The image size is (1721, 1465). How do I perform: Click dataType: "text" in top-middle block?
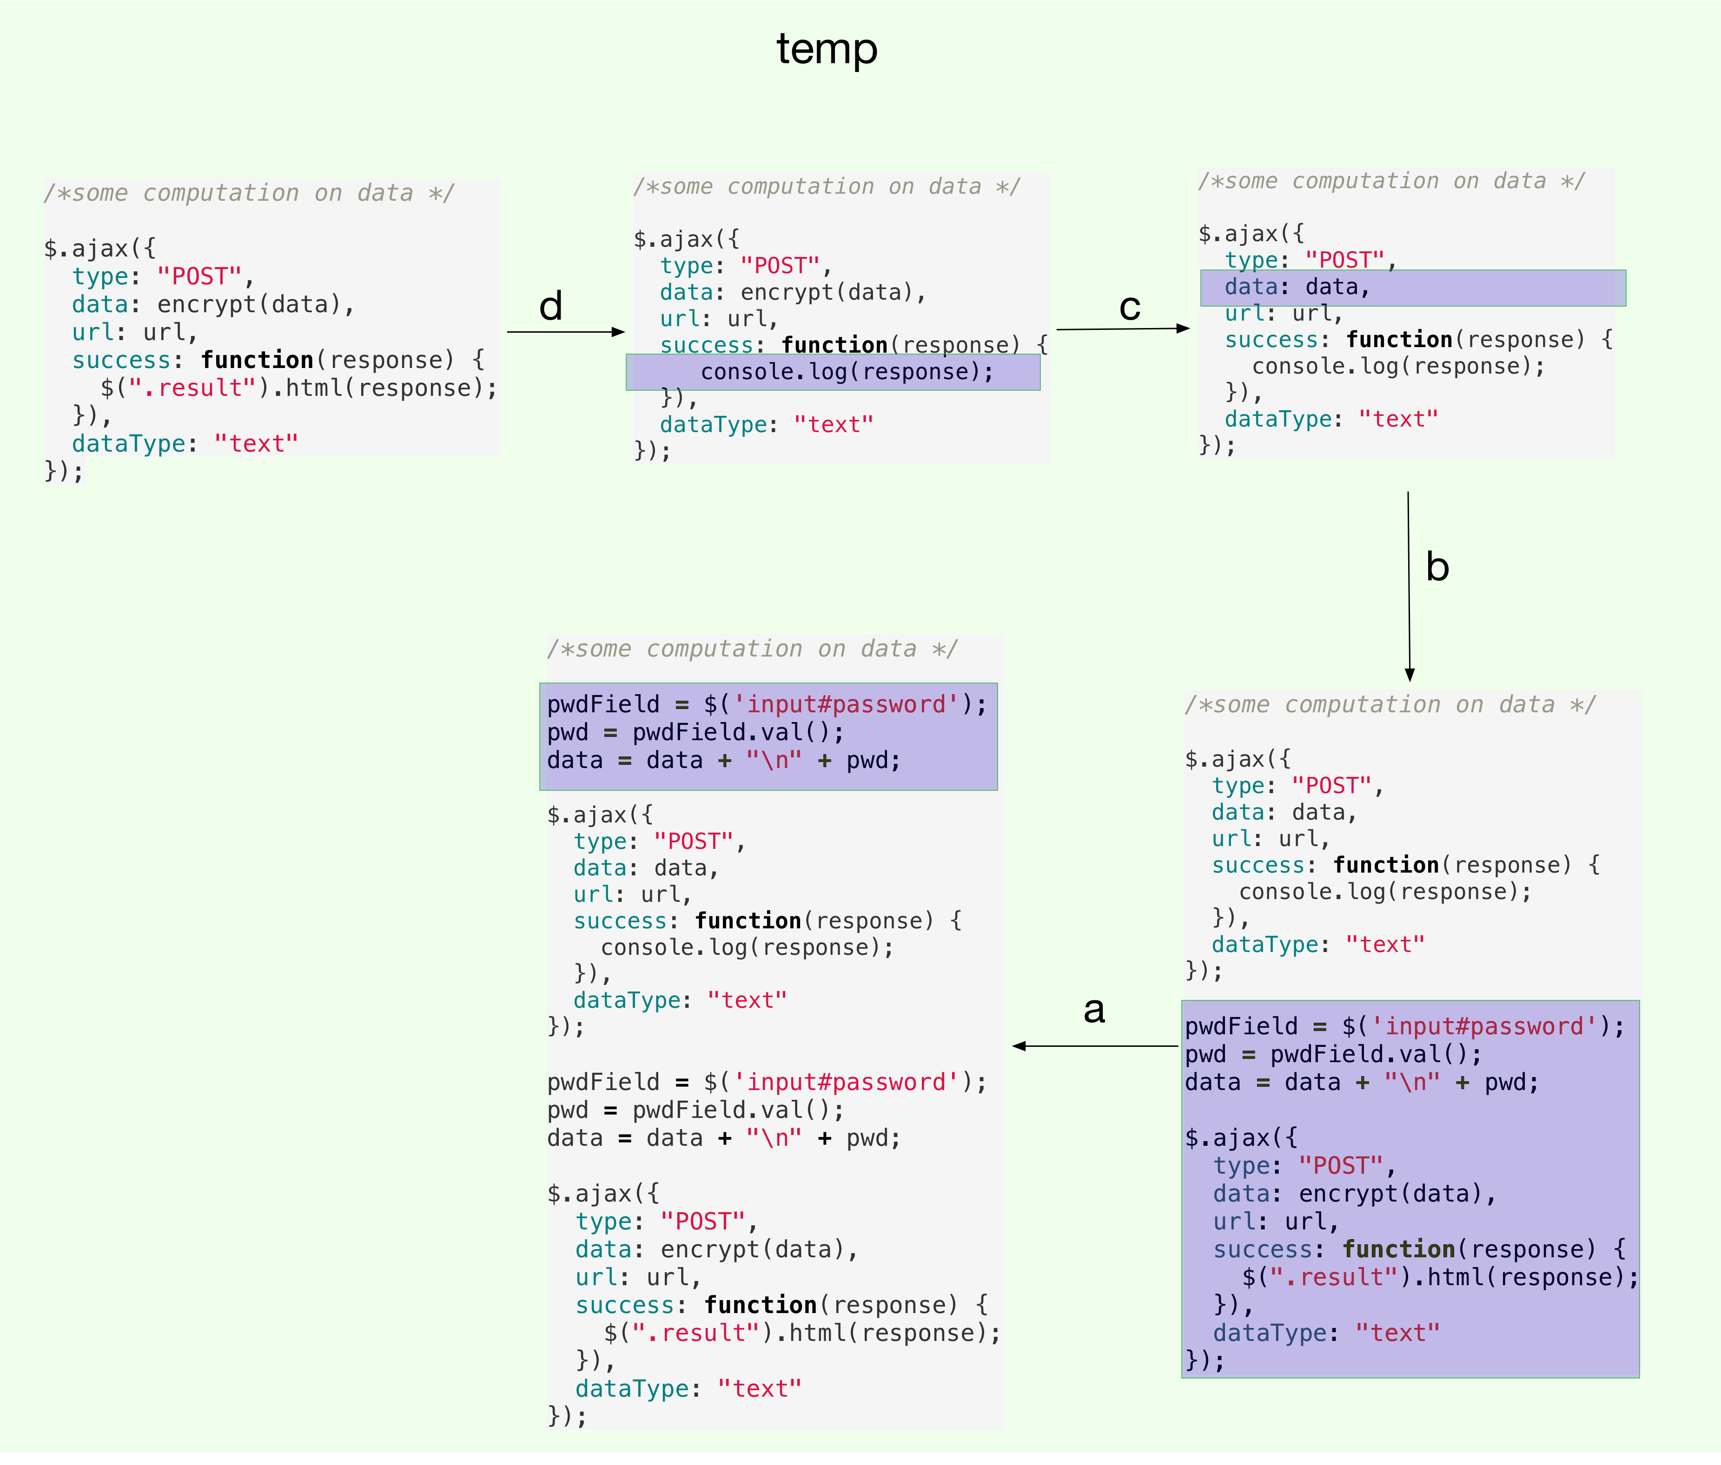tap(766, 424)
